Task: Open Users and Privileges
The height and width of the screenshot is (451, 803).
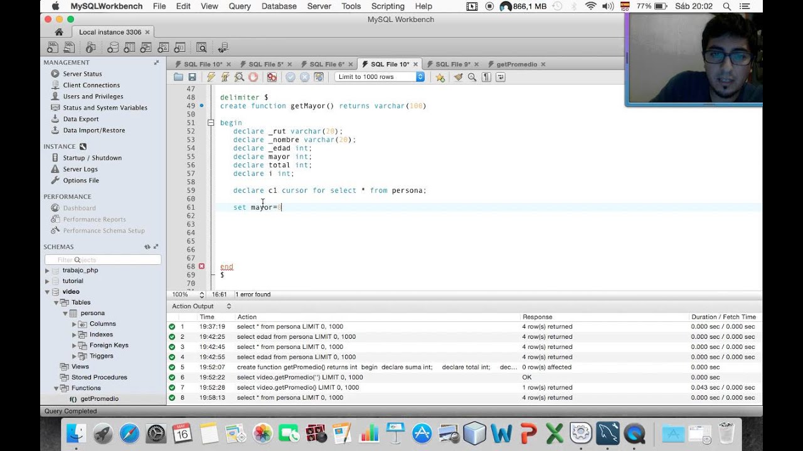Action: 93,96
